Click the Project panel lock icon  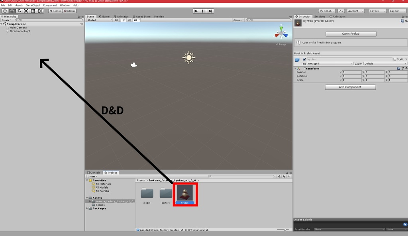click(x=287, y=173)
